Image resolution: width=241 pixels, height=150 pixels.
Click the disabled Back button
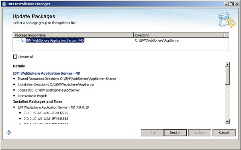point(152,133)
